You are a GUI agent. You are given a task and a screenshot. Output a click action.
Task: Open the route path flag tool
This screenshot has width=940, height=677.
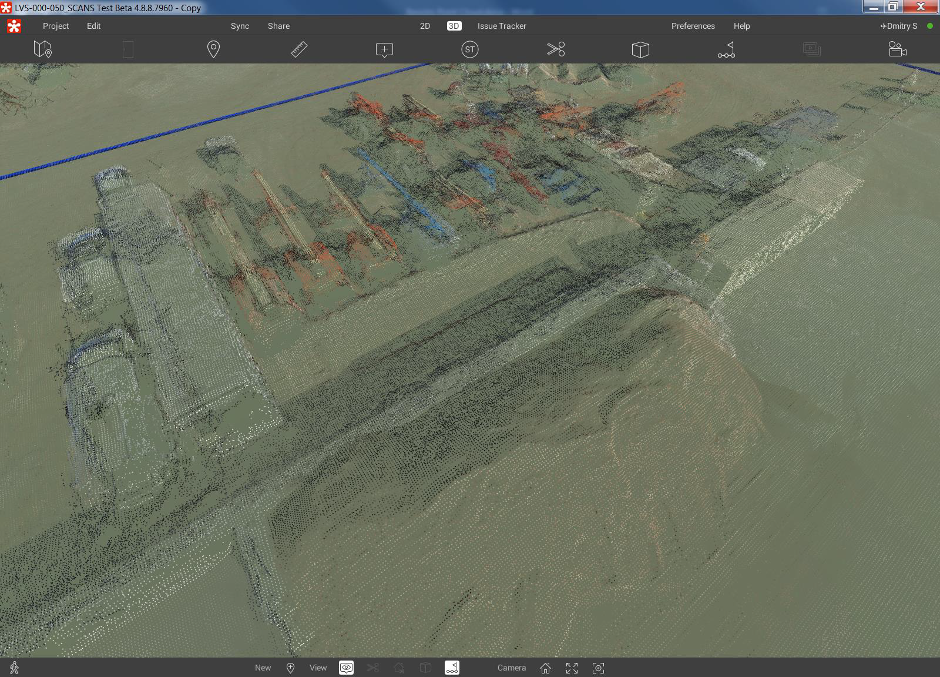[x=726, y=49]
